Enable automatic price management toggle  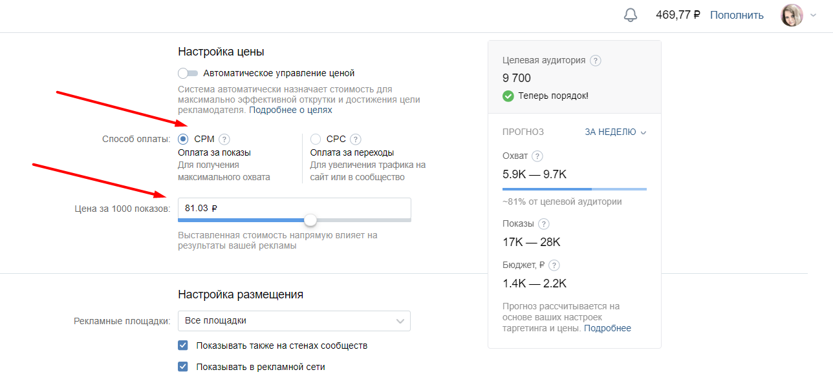tap(186, 73)
